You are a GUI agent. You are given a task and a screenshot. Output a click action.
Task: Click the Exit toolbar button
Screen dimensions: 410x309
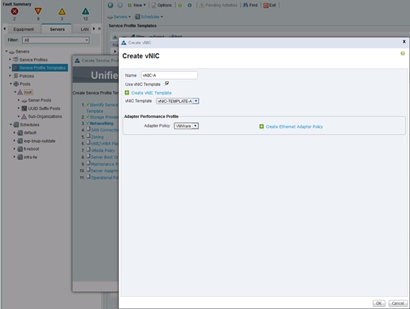click(270, 5)
